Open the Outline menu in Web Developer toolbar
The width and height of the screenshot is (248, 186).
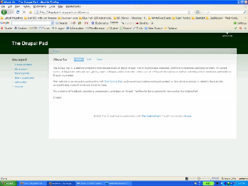113,28
